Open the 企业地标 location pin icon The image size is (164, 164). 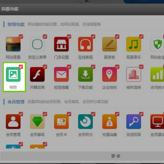(109, 74)
